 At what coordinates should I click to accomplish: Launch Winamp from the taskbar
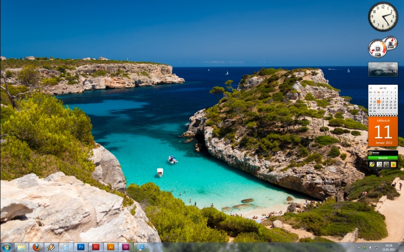[51, 247]
